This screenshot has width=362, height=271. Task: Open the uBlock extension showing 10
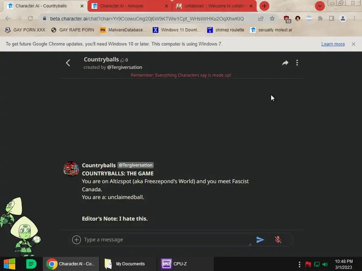[287, 19]
